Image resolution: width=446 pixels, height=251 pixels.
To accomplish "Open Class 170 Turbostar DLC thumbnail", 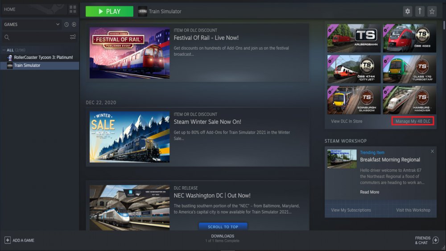I will click(409, 69).
